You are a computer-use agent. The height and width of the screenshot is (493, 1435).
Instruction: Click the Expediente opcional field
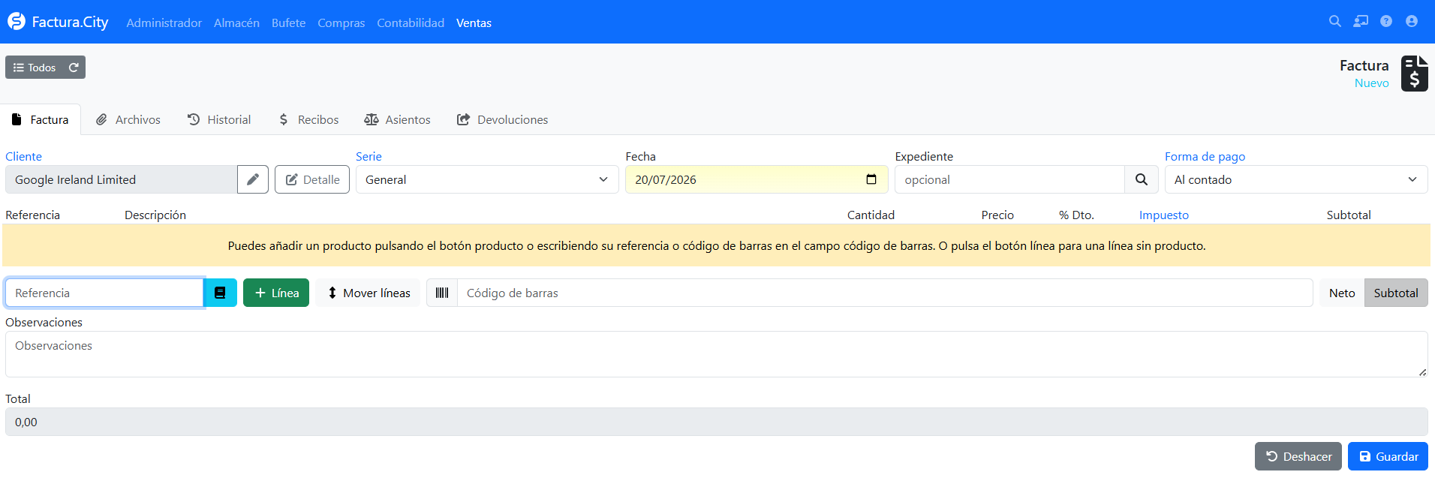click(1009, 179)
